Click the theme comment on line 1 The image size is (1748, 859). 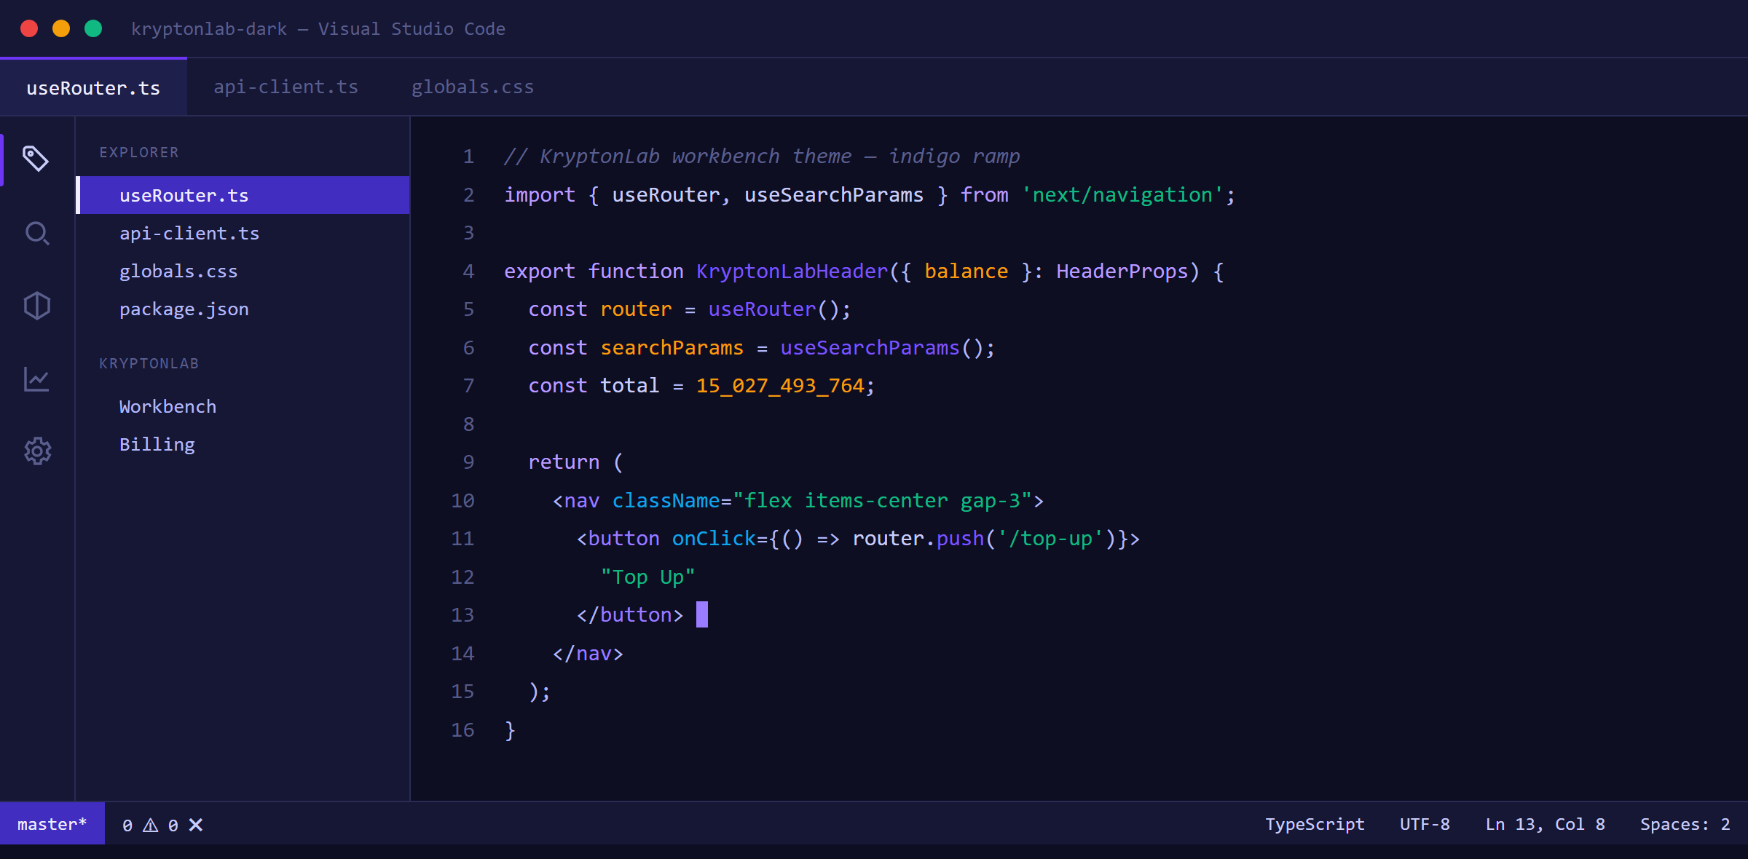point(762,156)
